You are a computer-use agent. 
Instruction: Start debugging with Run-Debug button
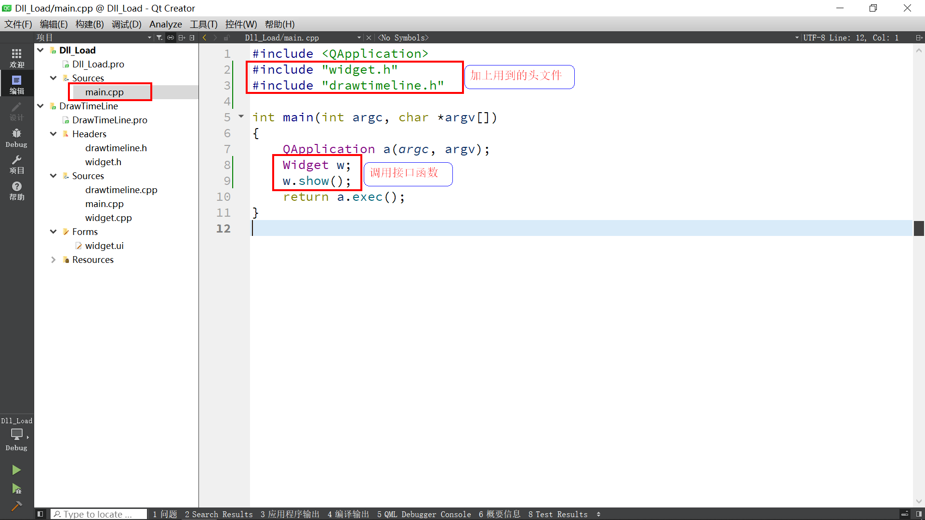point(16,489)
